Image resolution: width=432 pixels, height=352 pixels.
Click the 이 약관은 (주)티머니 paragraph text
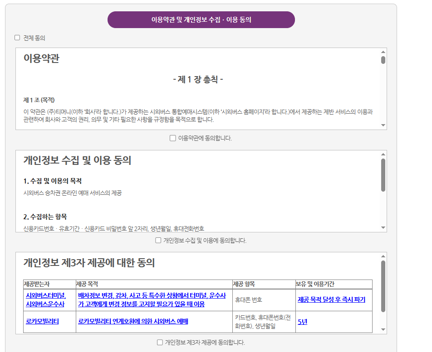198,116
